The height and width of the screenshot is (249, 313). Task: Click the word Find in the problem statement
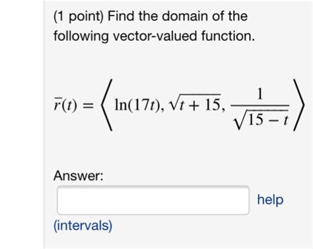tap(121, 16)
